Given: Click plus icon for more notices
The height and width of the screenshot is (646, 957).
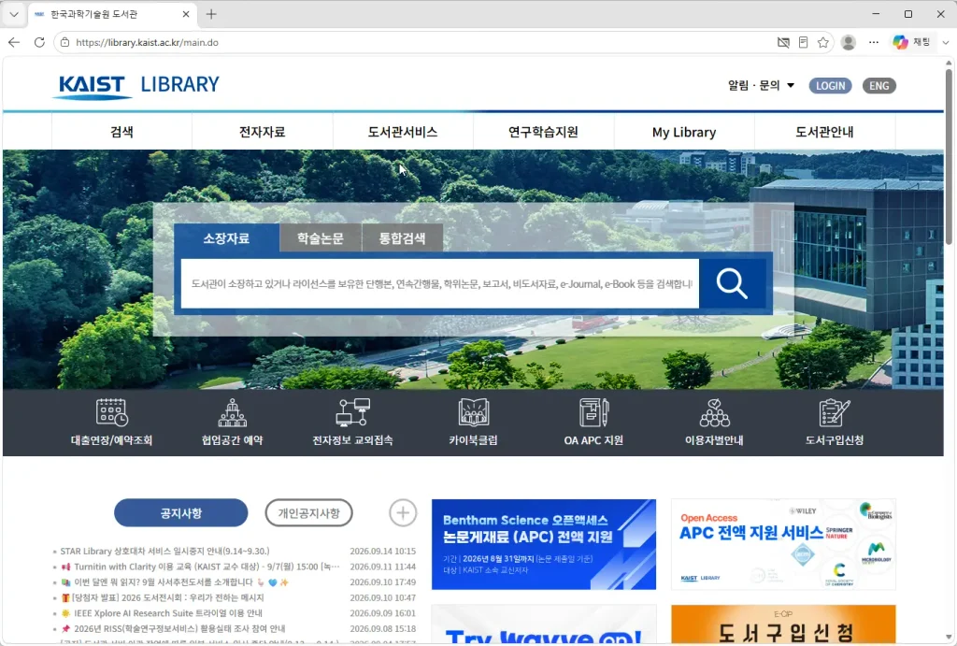Looking at the screenshot, I should (x=403, y=513).
